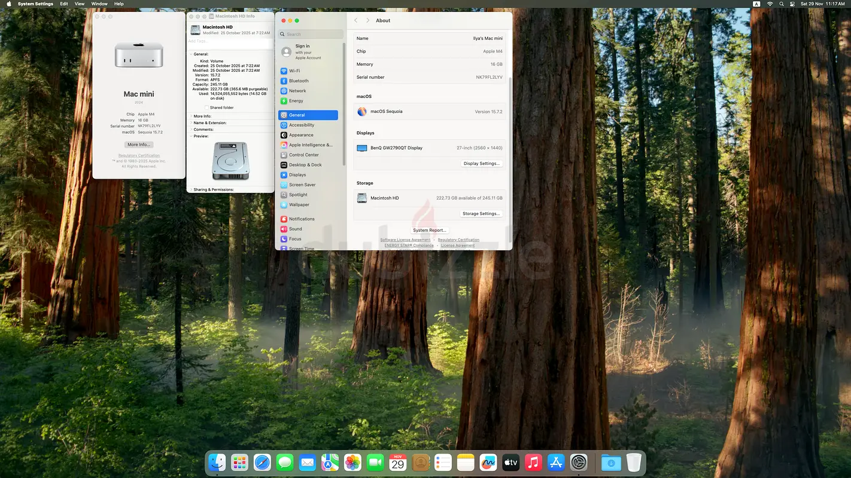Select Spotlight in the settings sidebar
This screenshot has height=478, width=851.
pyautogui.click(x=309, y=195)
